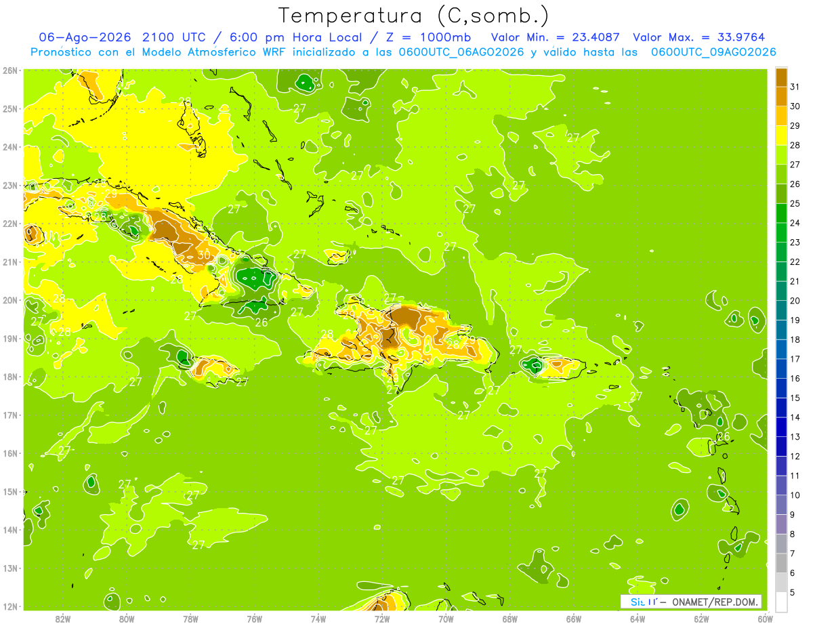
Task: Click dark green swatch between legend 24 and 25
Action: click(x=781, y=213)
